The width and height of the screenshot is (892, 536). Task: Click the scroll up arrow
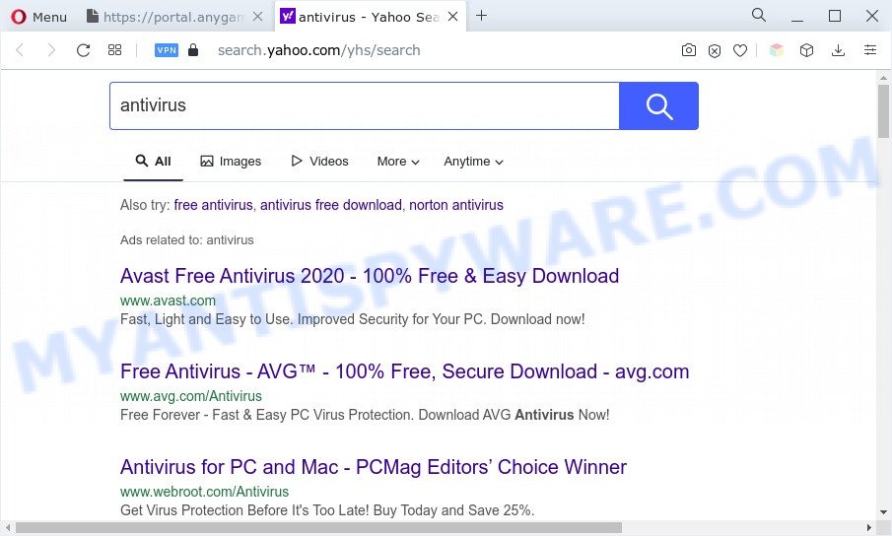point(883,77)
